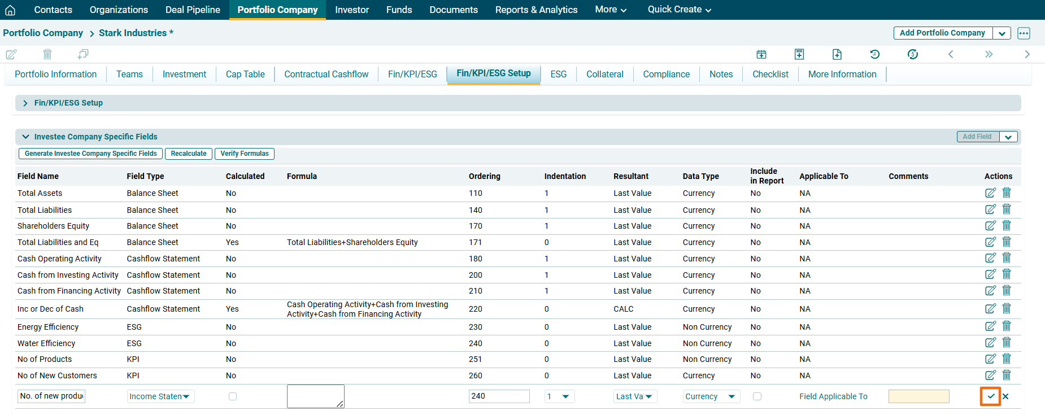Open the three-dot options menu icon
The width and height of the screenshot is (1045, 415).
pyautogui.click(x=1024, y=33)
